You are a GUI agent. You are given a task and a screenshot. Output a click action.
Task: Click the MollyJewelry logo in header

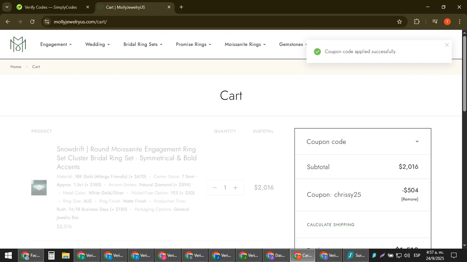click(x=18, y=44)
